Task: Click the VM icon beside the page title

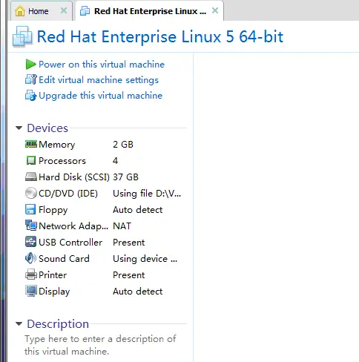Action: (x=22, y=36)
